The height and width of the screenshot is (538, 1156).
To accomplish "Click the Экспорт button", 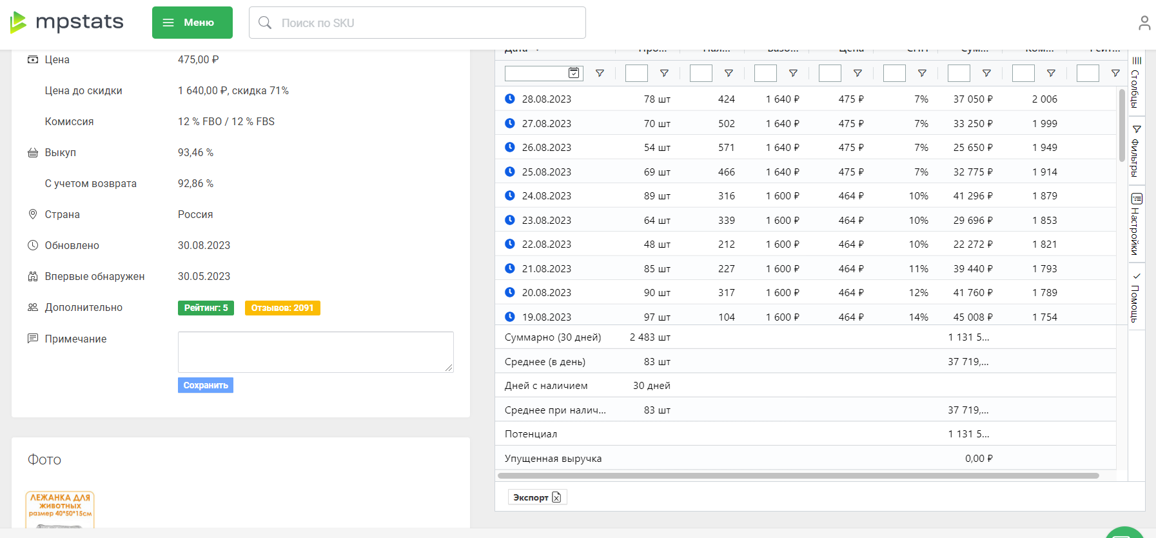I will [x=537, y=497].
